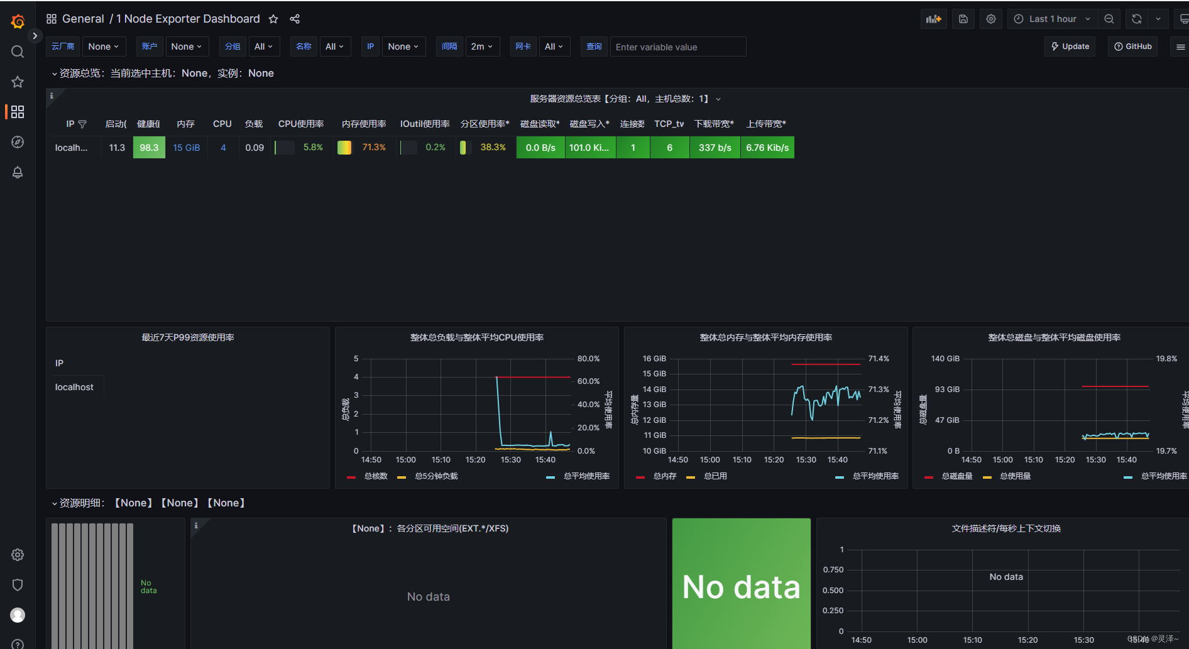
Task: Open the dashboard search icon in sidebar
Action: click(18, 52)
